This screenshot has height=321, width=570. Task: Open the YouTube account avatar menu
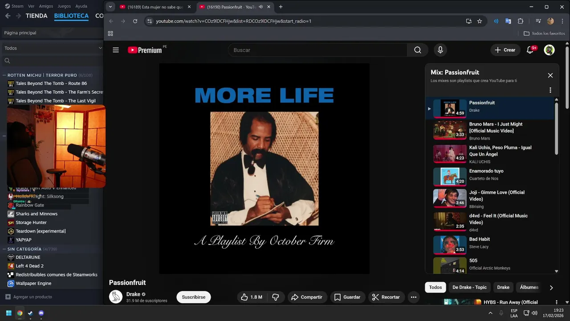point(549,50)
